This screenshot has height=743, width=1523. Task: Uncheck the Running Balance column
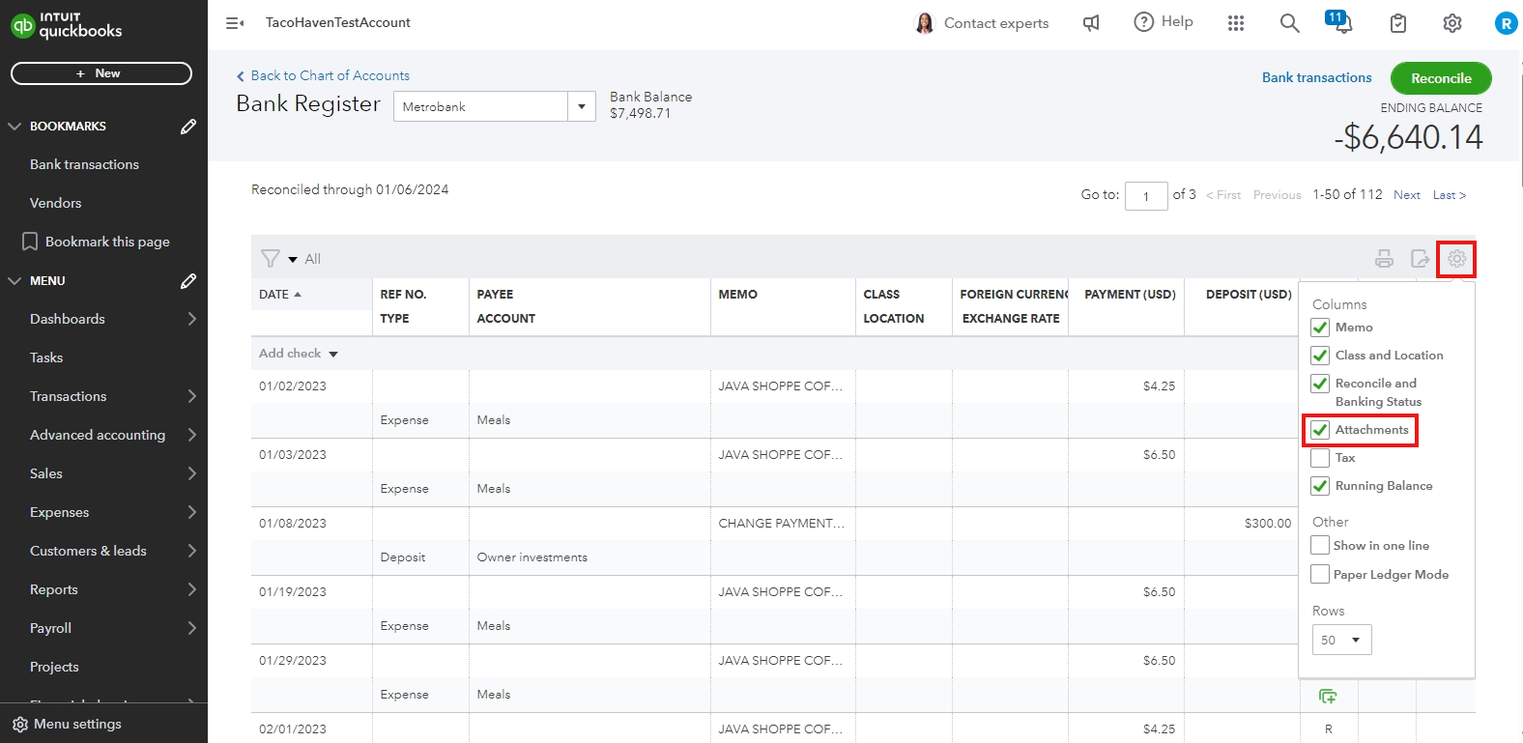1320,486
